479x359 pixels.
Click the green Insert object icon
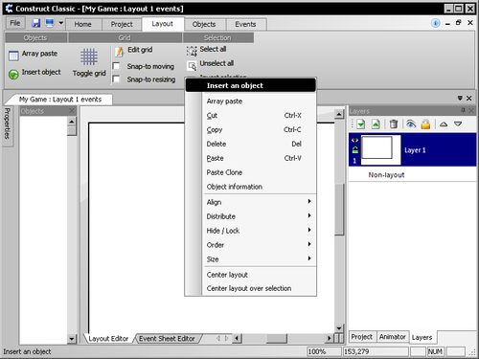click(x=13, y=74)
